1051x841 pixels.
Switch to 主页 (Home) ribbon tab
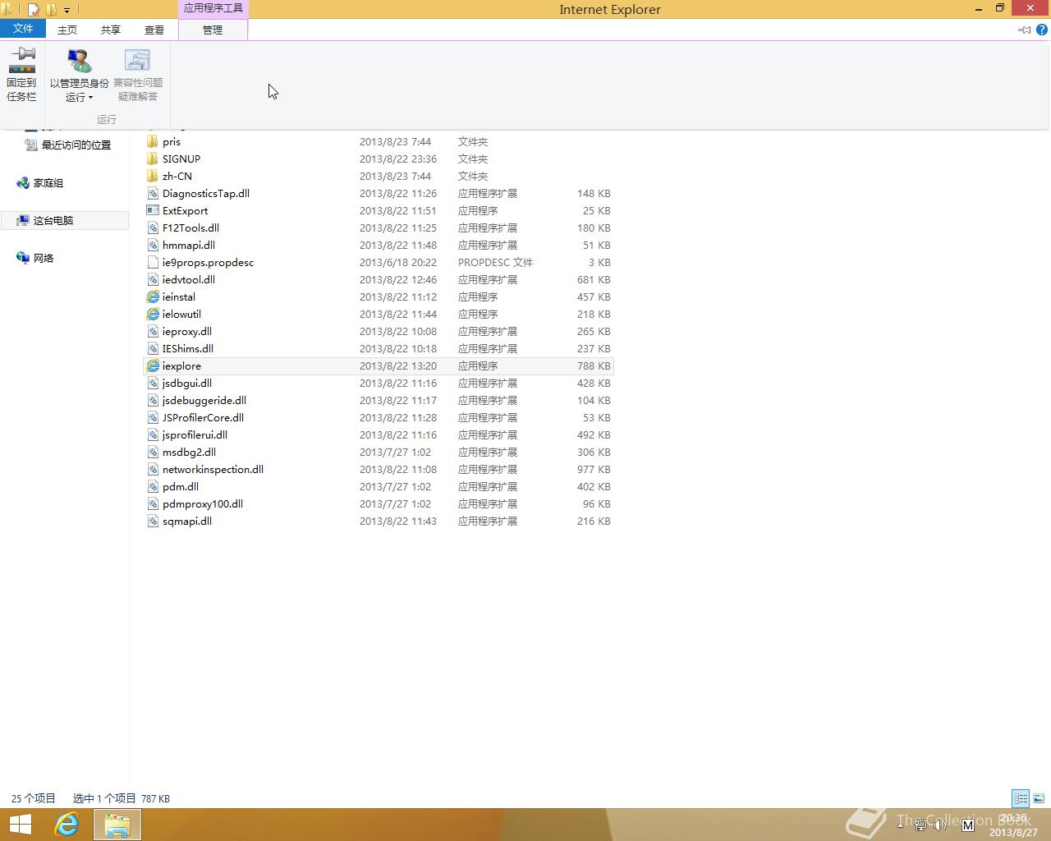coord(67,30)
